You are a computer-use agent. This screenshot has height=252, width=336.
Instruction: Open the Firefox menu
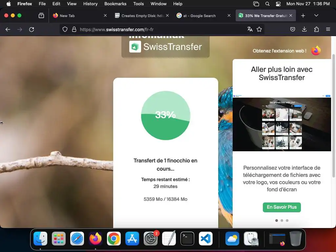coord(25,4)
